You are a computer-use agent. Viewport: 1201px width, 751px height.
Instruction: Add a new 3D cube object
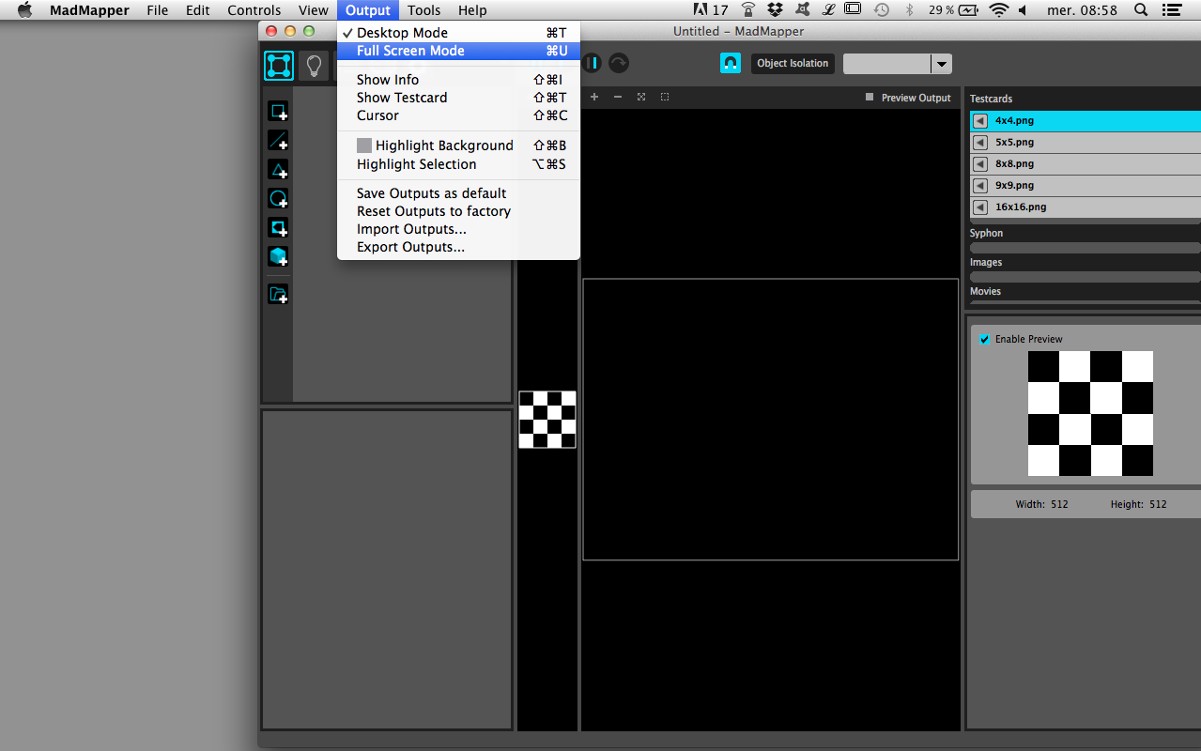tap(278, 256)
